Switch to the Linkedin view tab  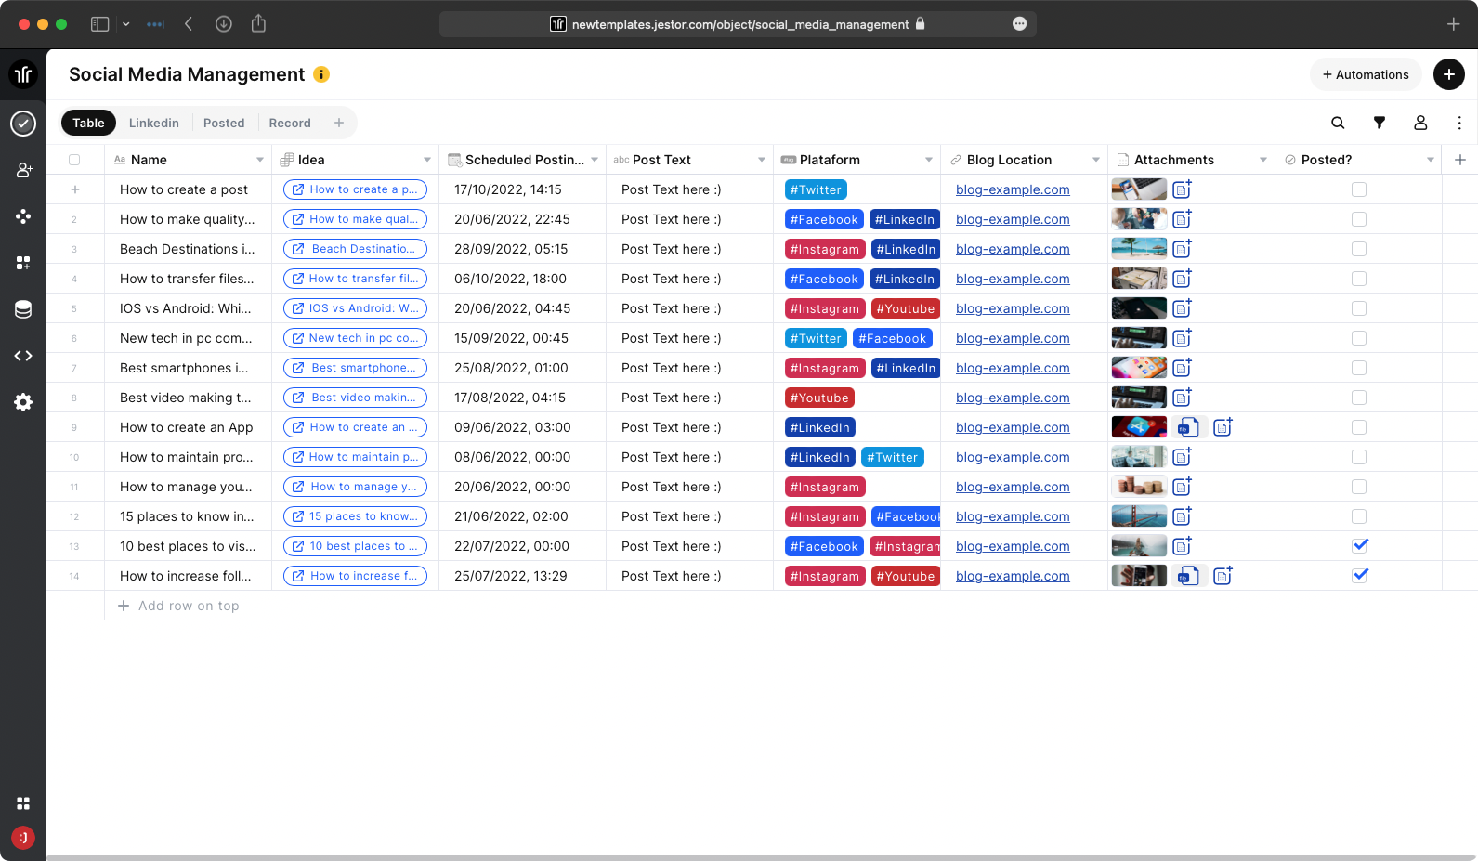click(154, 123)
